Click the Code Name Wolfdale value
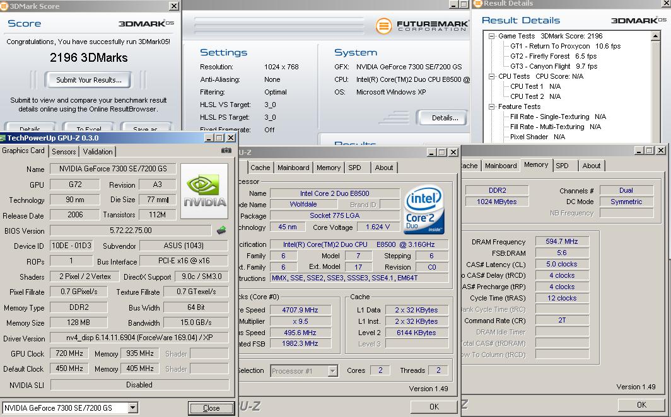671x417 pixels. tap(303, 204)
